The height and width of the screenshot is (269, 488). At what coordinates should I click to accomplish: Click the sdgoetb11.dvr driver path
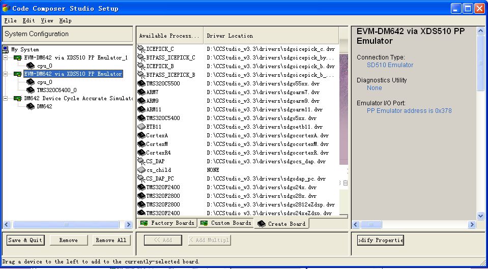click(x=265, y=127)
